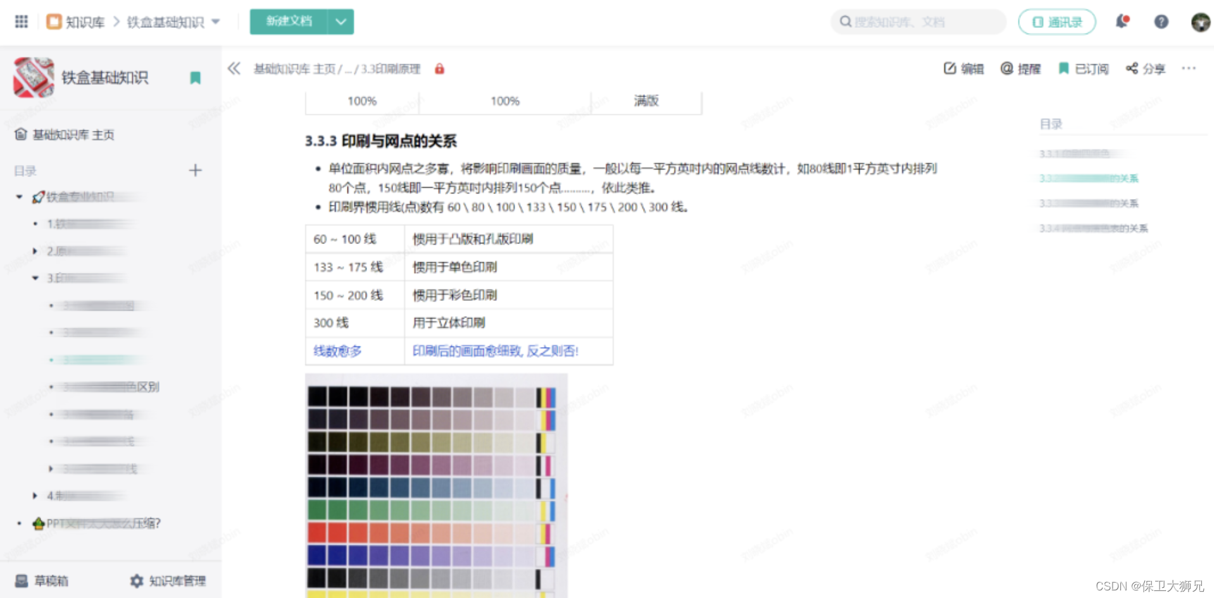Add a new catalog item with plus icon
The image size is (1214, 598).
tap(195, 170)
